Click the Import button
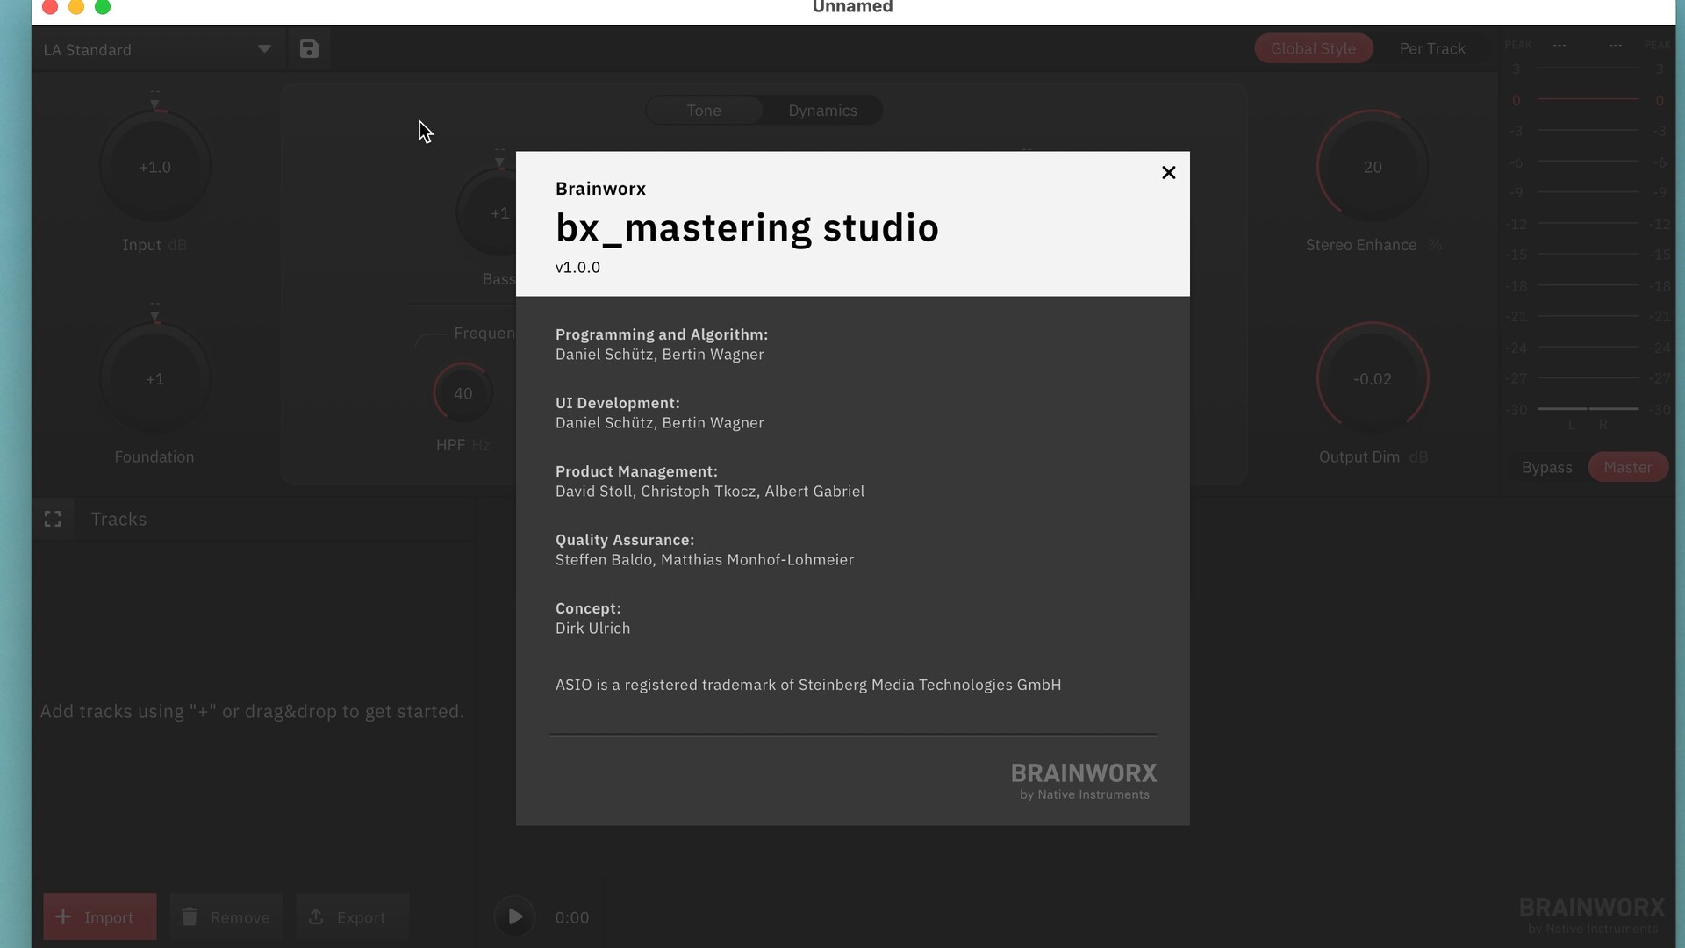Image resolution: width=1685 pixels, height=948 pixels. (x=100, y=916)
